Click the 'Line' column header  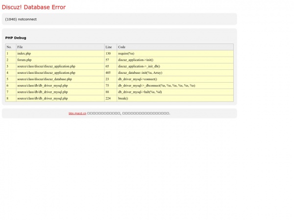(x=111, y=47)
